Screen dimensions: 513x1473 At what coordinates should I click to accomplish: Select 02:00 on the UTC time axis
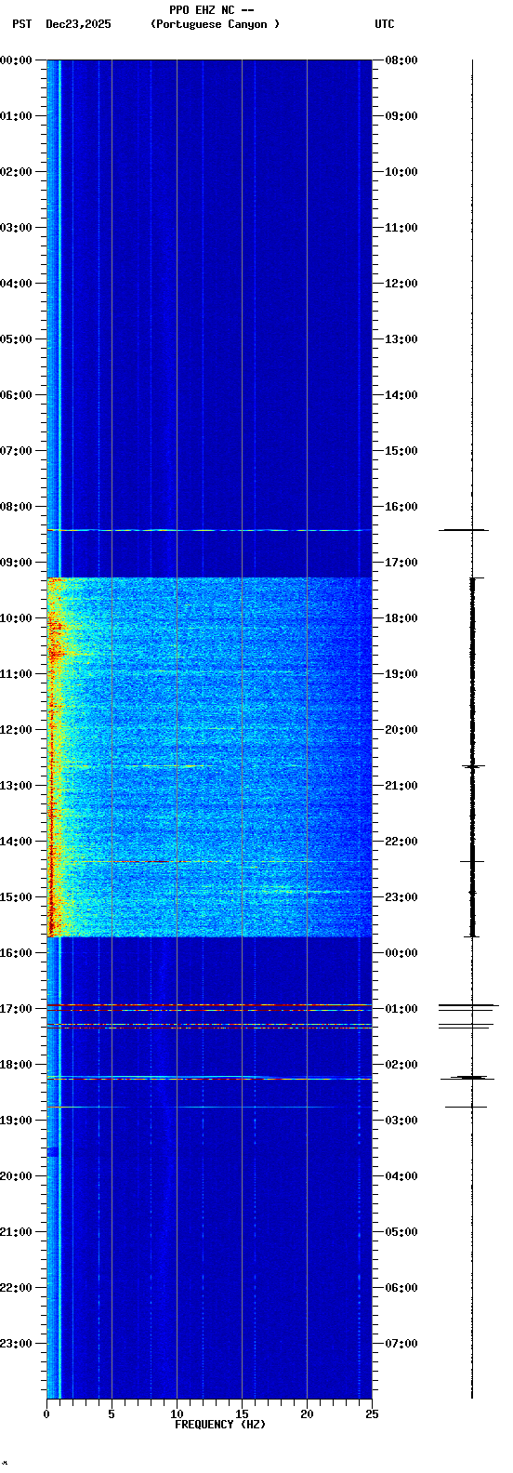(401, 1065)
